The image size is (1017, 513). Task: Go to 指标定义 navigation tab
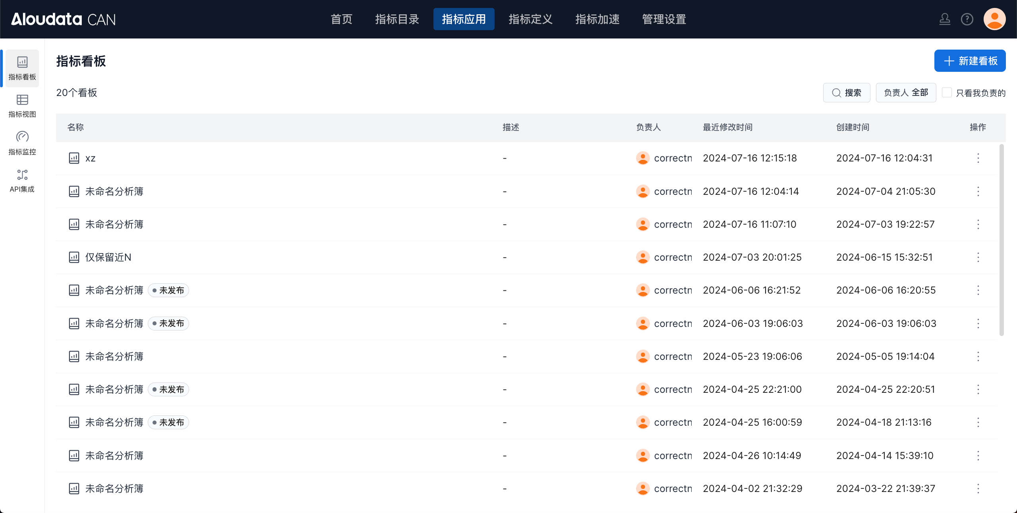530,19
